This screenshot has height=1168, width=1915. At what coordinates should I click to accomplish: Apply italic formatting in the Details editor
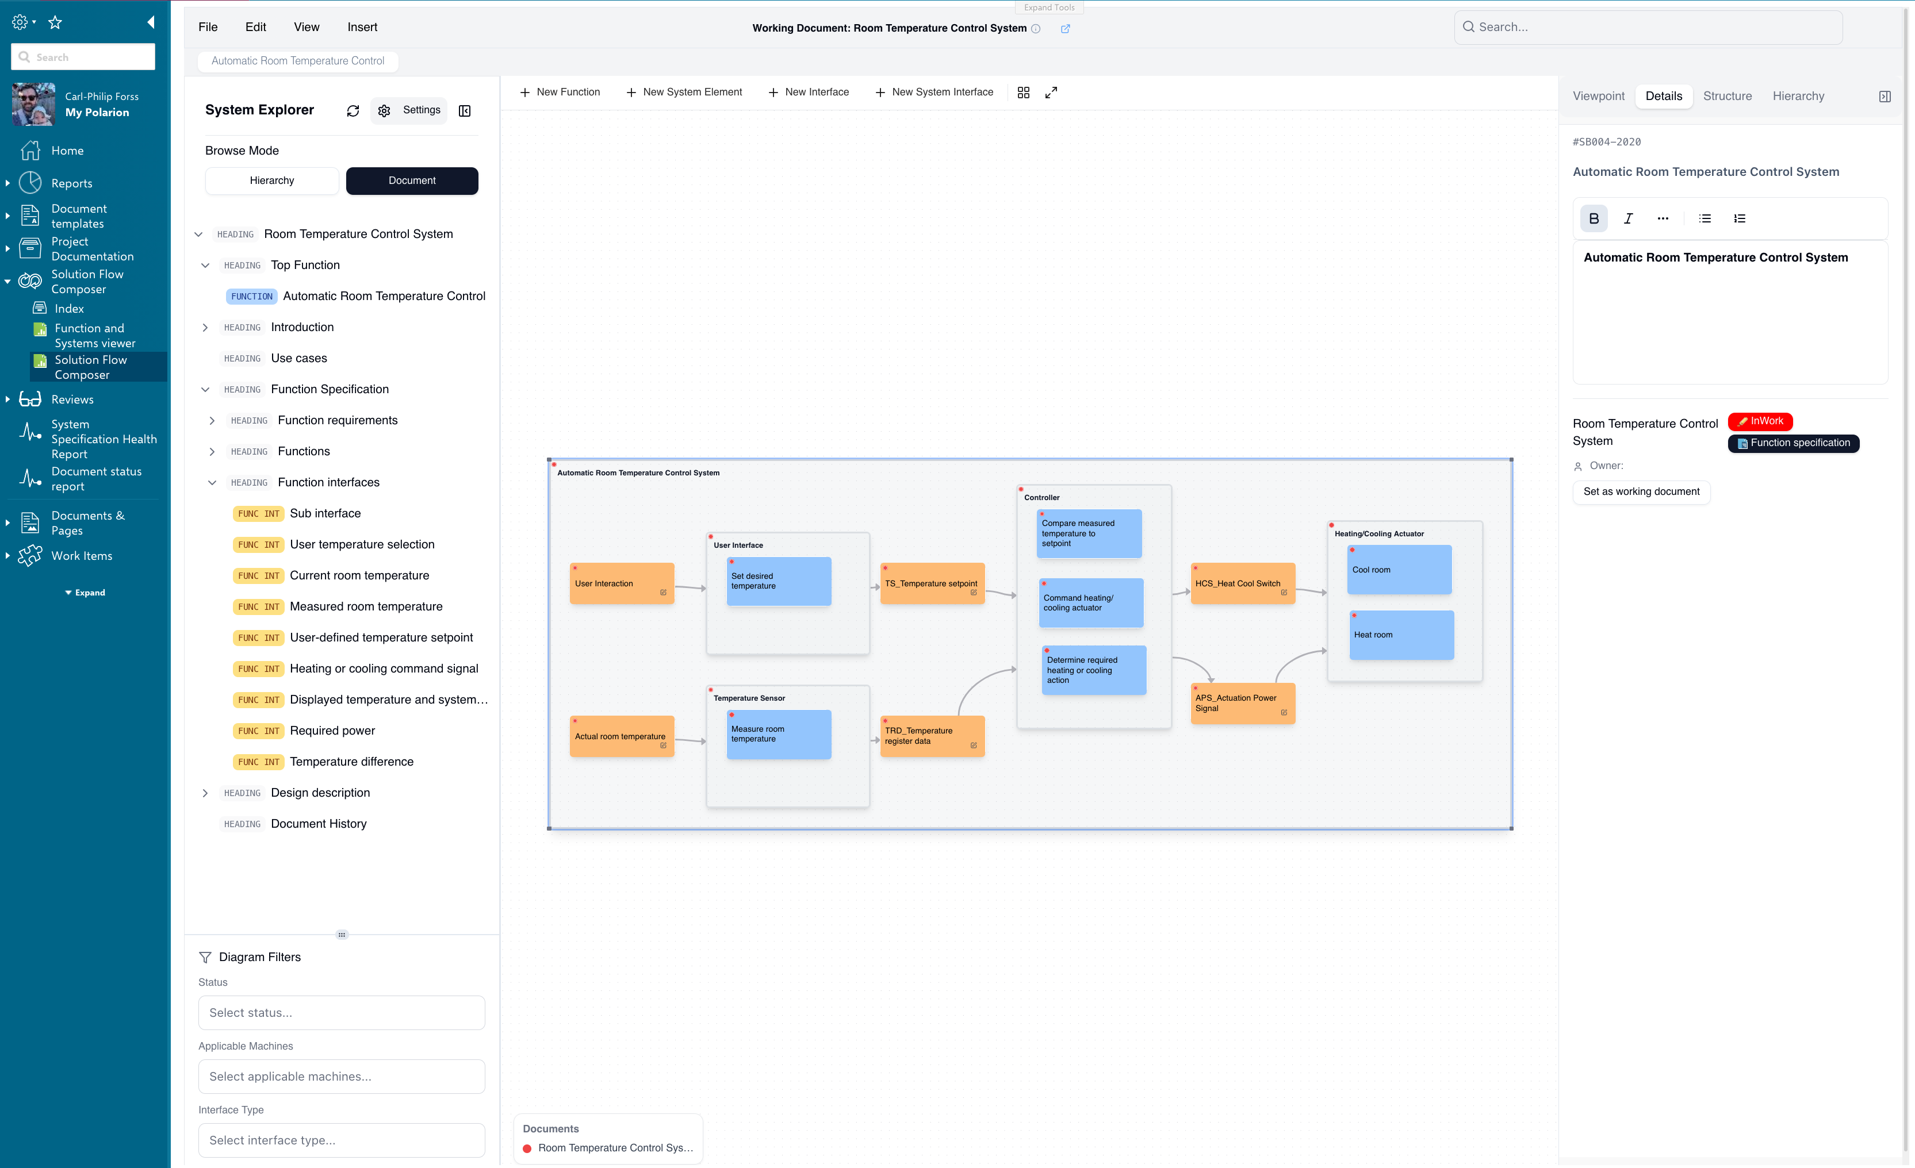(1628, 218)
